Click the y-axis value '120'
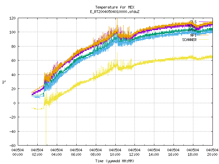219x164 pixels. click(12, 18)
